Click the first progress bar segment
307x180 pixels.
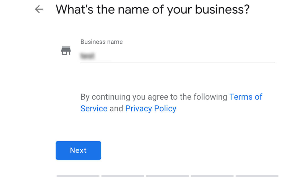point(78,176)
